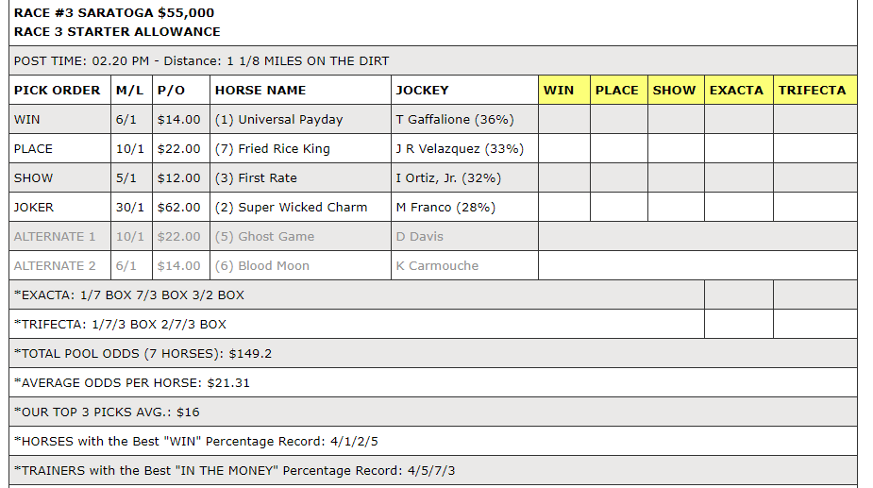
Task: Click the 30/1 morning line odds
Action: pos(129,208)
